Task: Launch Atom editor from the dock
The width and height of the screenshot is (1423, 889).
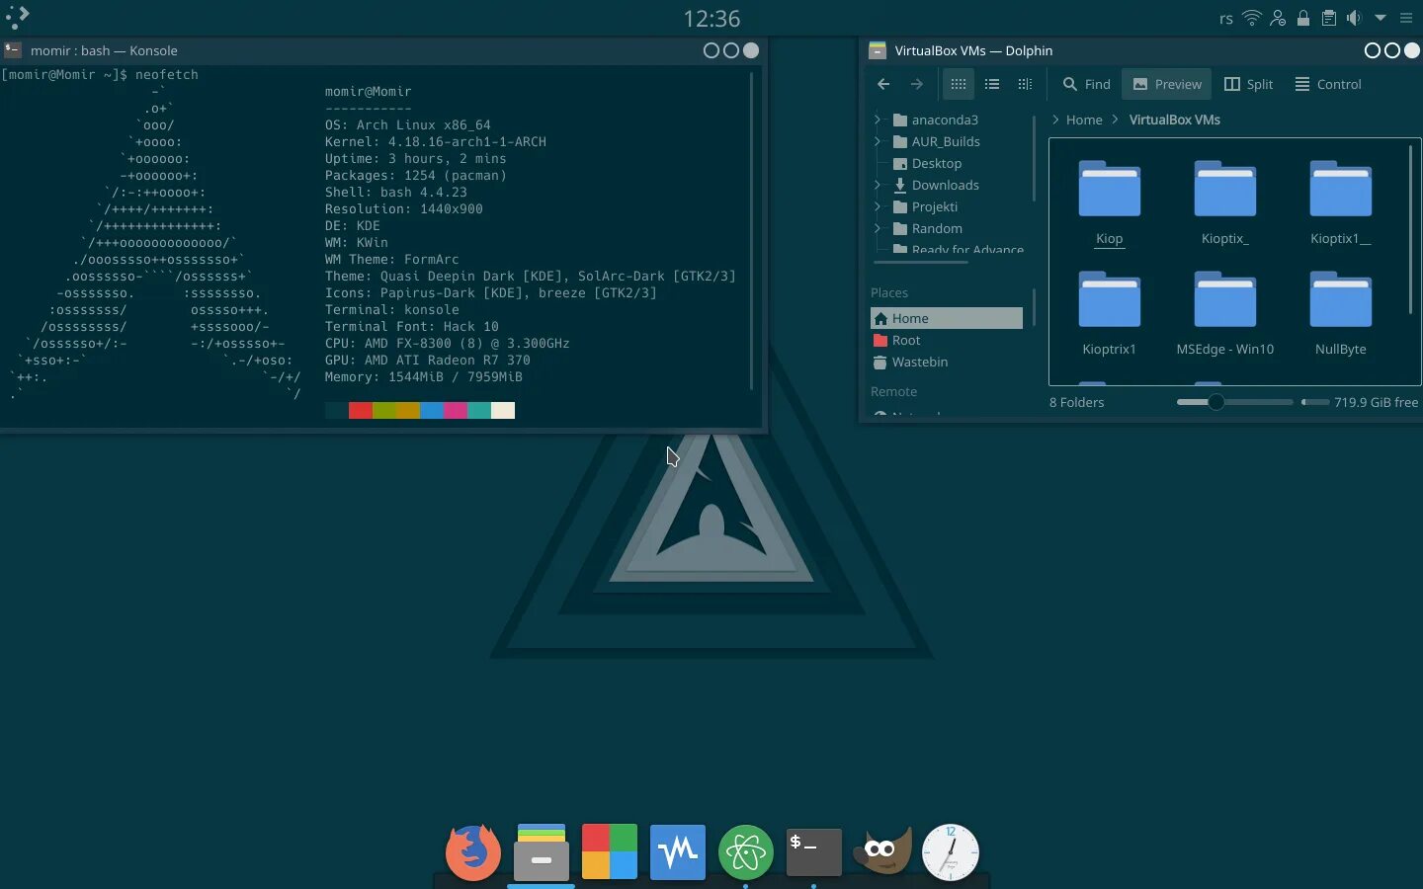Action: (745, 851)
